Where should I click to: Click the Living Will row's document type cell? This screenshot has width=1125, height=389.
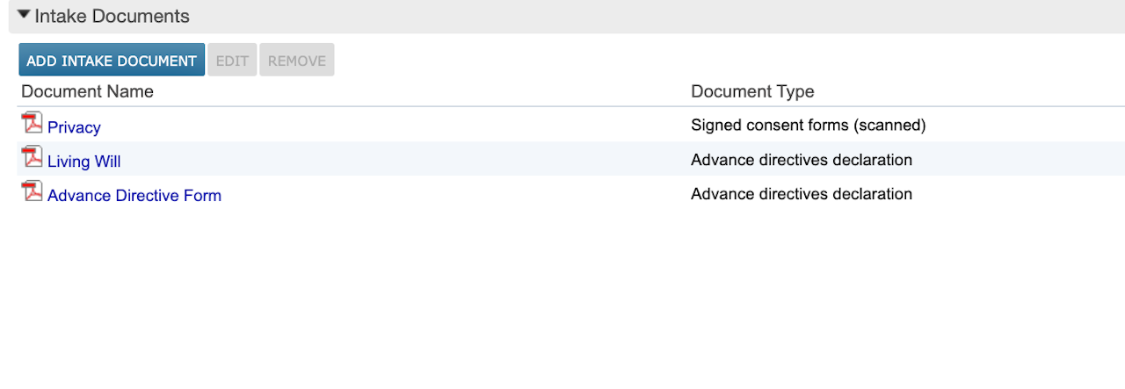pos(801,160)
